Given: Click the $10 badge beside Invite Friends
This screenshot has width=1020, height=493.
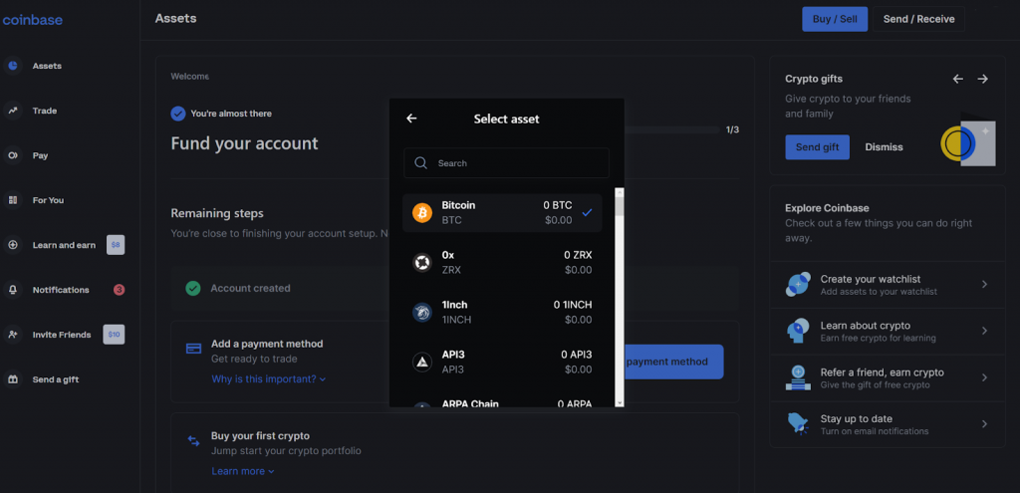Looking at the screenshot, I should pyautogui.click(x=114, y=335).
